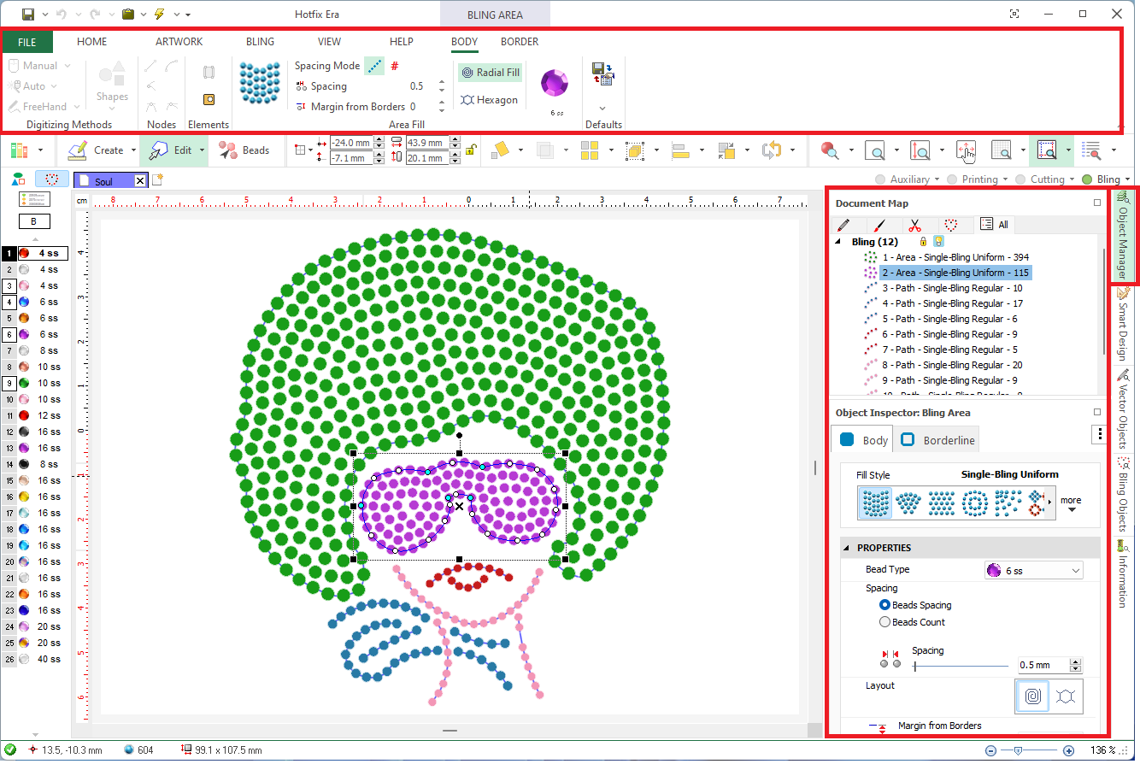The width and height of the screenshot is (1140, 764).
Task: Toggle the dotted line Spacing Mode icon
Action: tap(373, 66)
